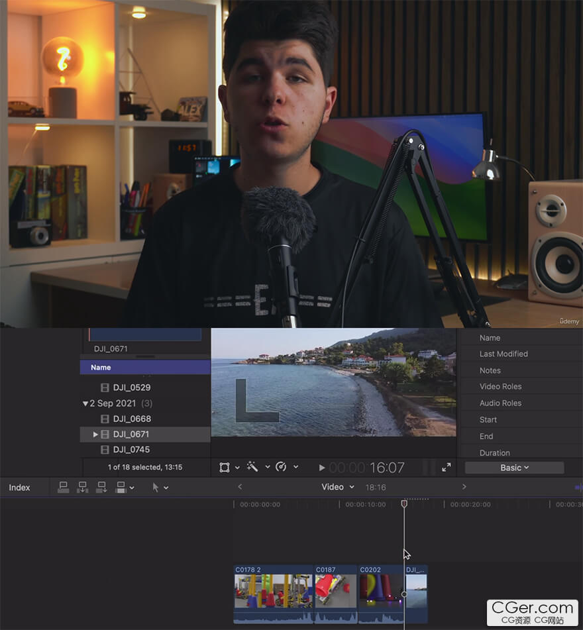Click the Name column header in browser
This screenshot has width=583, height=630.
[x=101, y=368]
